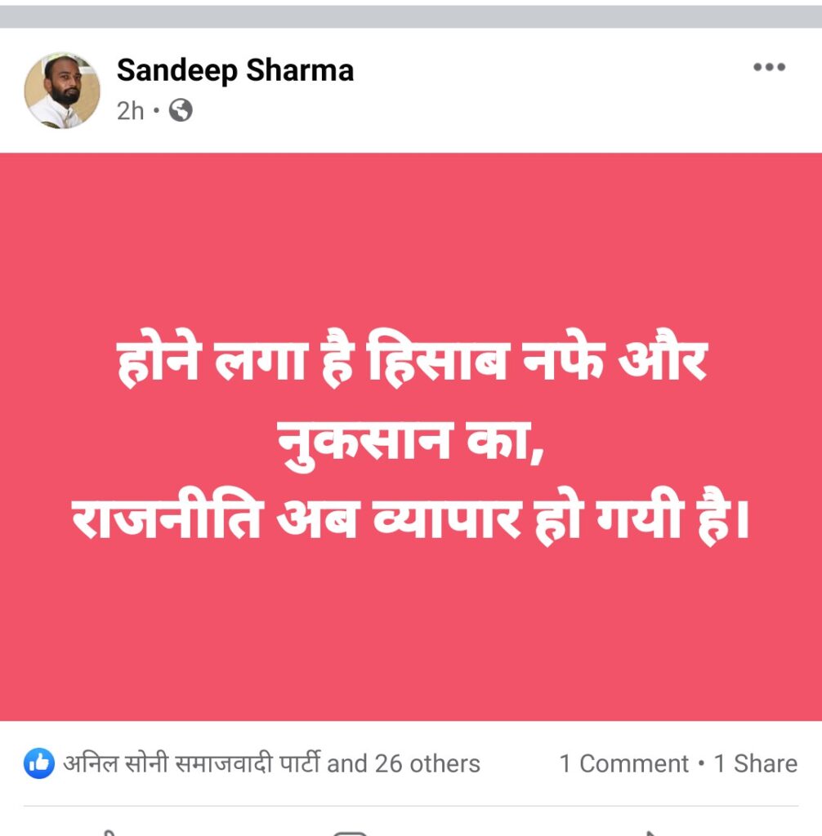This screenshot has width=822, height=836.
Task: Tap the partly visible Like action icon
Action: tap(109, 832)
